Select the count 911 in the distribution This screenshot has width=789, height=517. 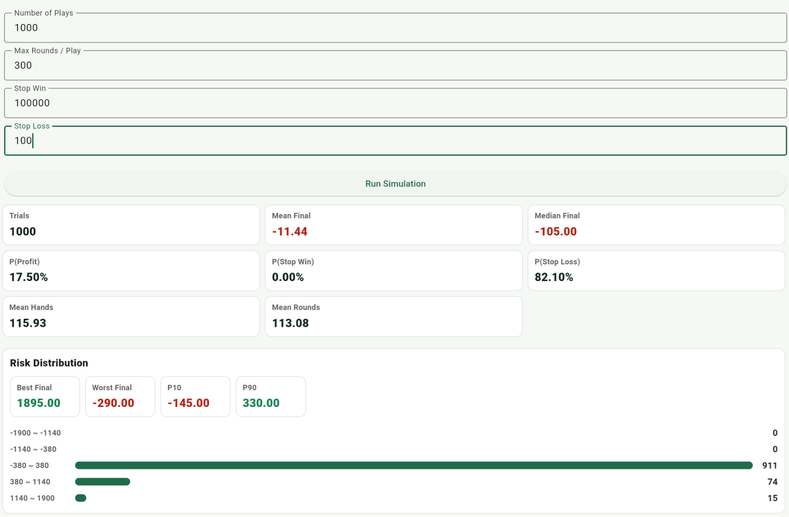click(x=770, y=465)
